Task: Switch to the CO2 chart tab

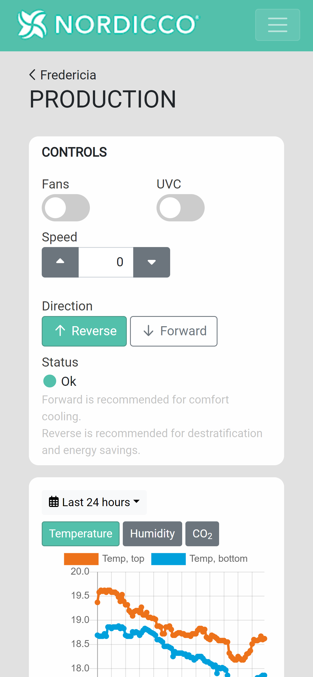Action: tap(202, 534)
